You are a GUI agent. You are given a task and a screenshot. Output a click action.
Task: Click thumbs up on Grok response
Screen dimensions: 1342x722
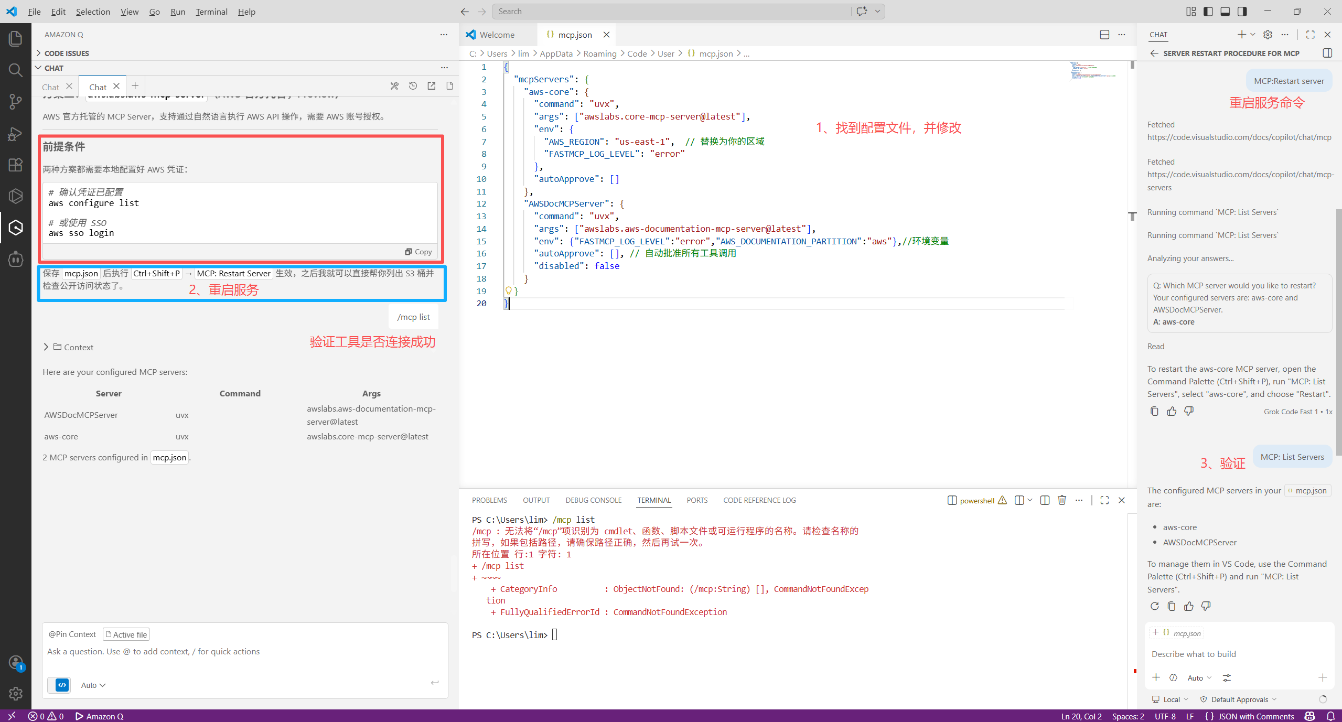tap(1172, 412)
